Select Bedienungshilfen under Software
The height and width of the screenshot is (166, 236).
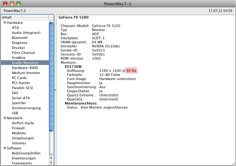pos(26,153)
